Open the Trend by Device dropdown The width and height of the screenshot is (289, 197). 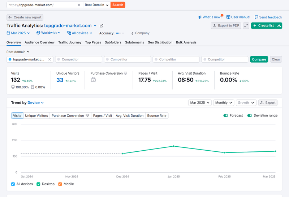[x=35, y=103]
